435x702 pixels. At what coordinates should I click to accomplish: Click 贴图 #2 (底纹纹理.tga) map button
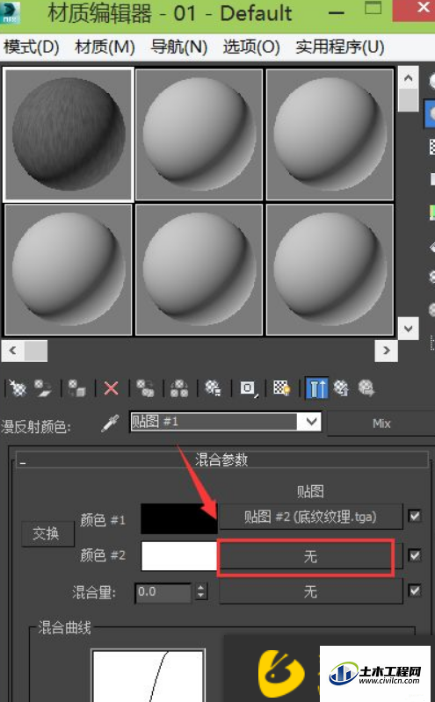(x=310, y=517)
